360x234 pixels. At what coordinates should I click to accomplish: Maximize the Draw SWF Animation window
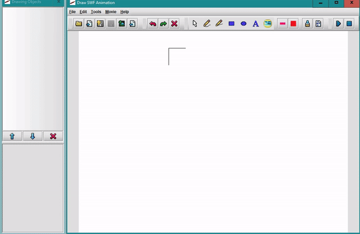coord(336,3)
